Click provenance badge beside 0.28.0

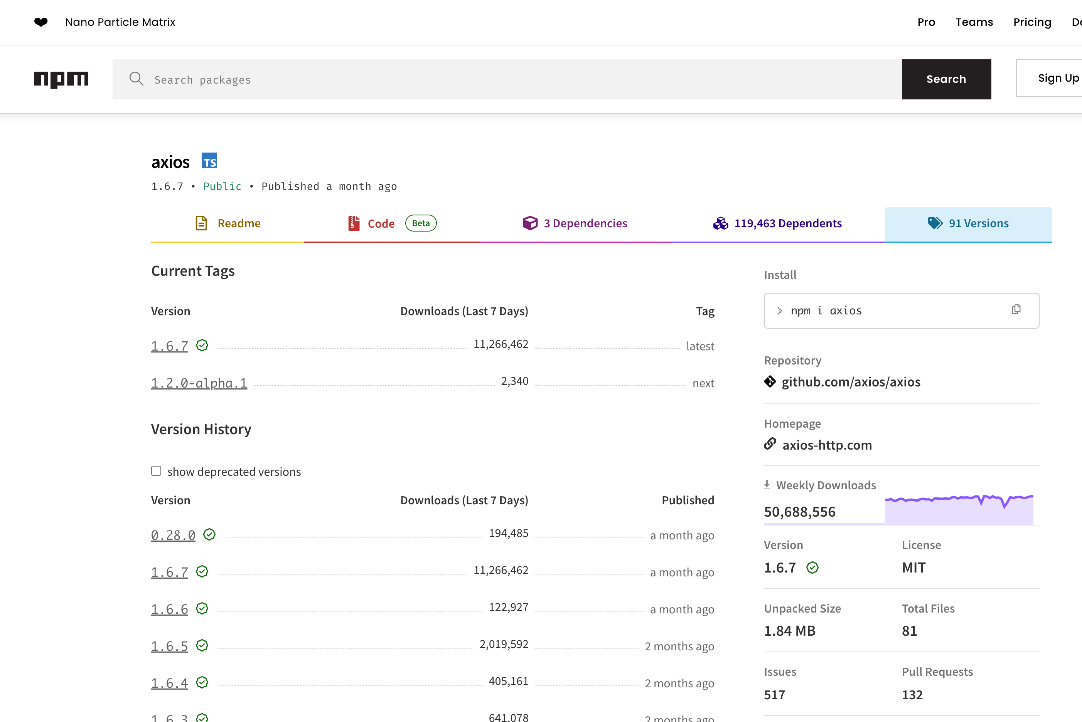pyautogui.click(x=209, y=535)
